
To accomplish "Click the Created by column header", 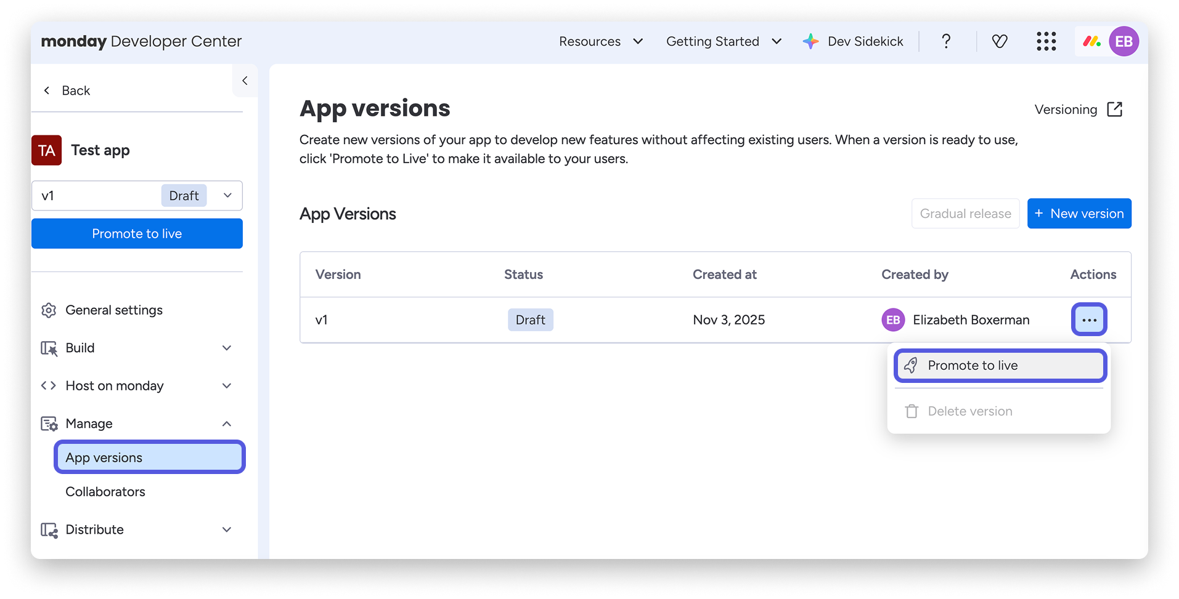I will coord(915,275).
